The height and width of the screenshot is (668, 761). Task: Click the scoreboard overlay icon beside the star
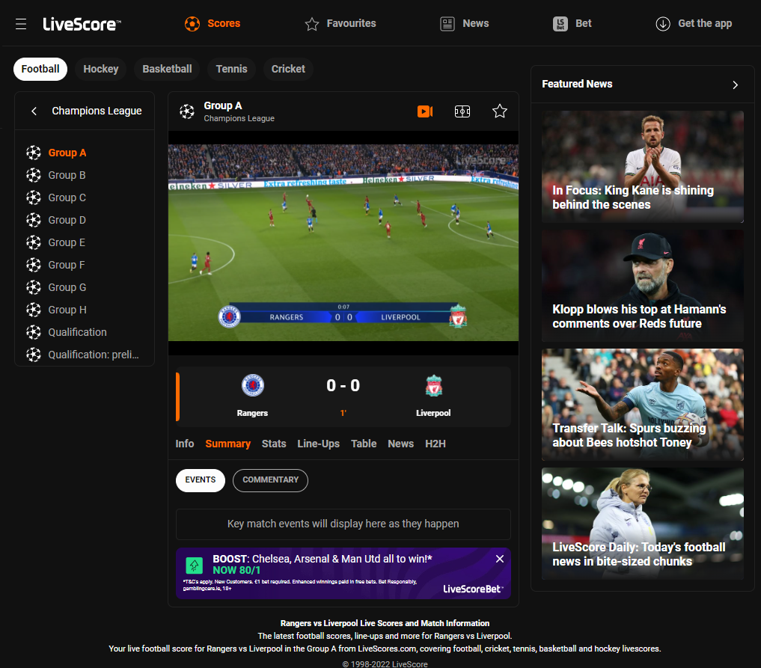point(462,111)
